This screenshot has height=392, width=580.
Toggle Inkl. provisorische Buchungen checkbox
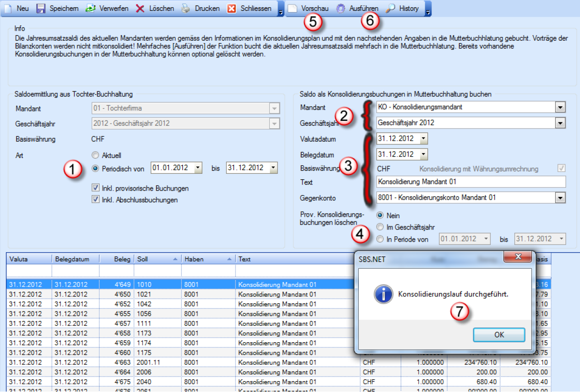pyautogui.click(x=96, y=188)
